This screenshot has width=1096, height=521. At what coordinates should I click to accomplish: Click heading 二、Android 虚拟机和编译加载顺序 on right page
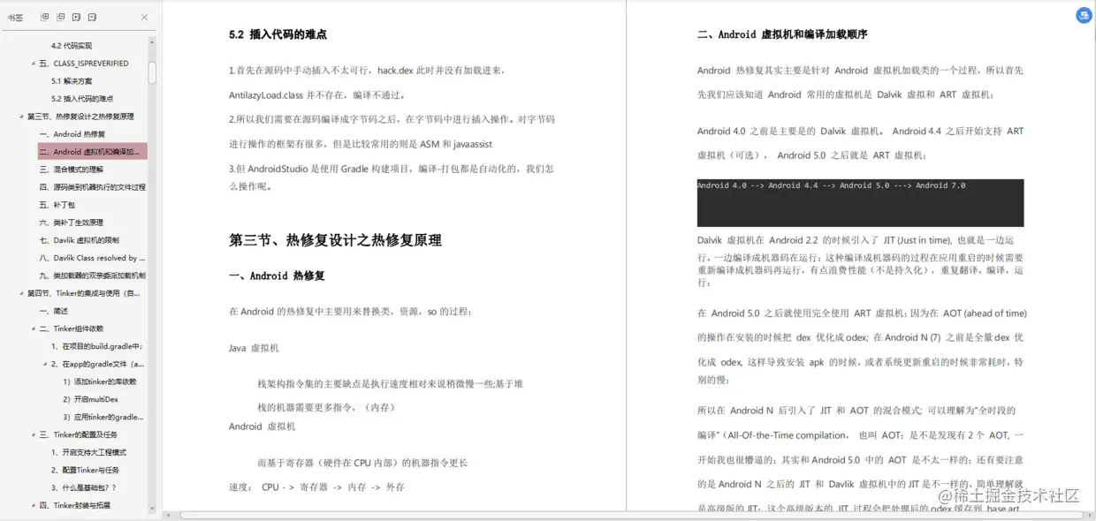click(782, 34)
